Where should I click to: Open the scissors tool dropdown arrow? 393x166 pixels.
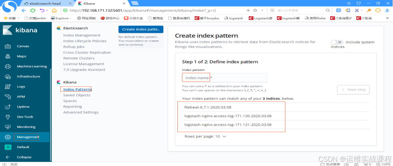tap(362, 11)
